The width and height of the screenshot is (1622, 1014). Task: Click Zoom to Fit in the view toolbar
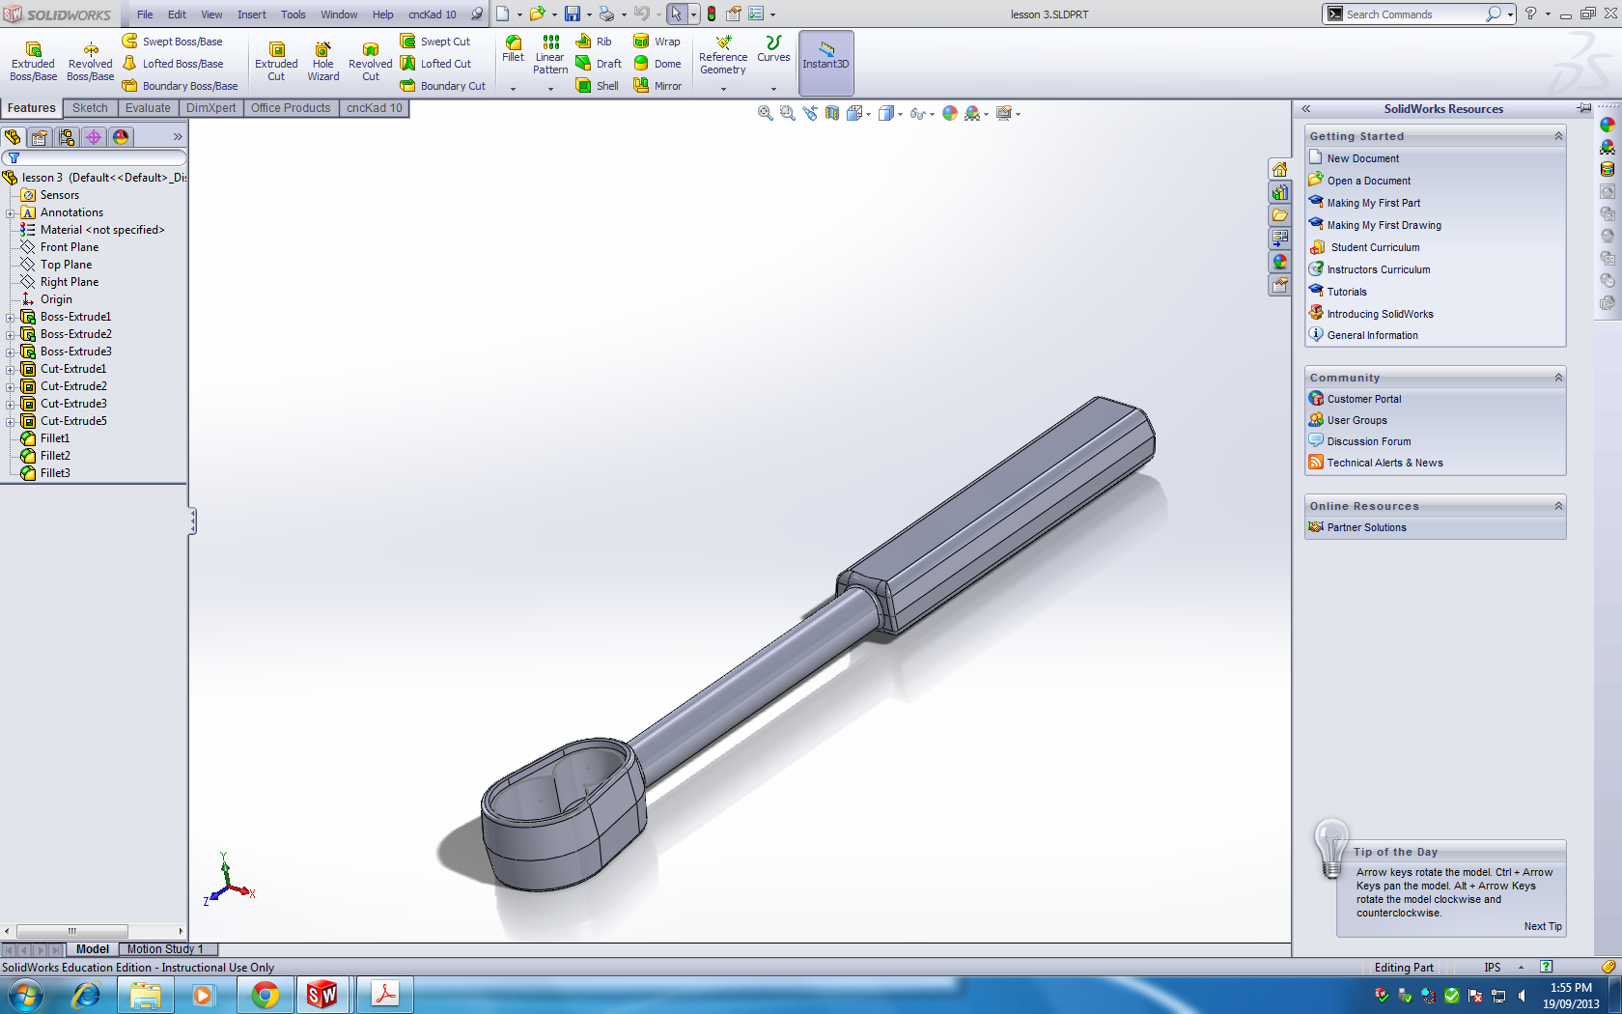coord(765,113)
